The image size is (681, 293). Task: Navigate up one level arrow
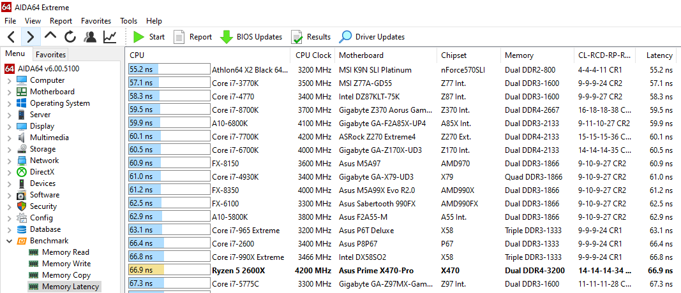(x=50, y=36)
